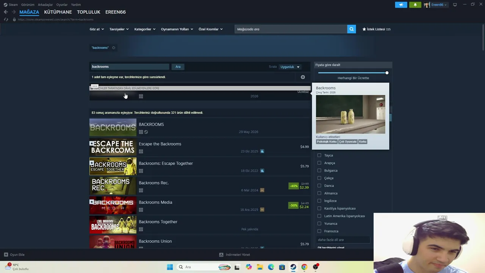485x273 pixels.
Task: Open the Backrooms Together result
Action: pyautogui.click(x=200, y=225)
